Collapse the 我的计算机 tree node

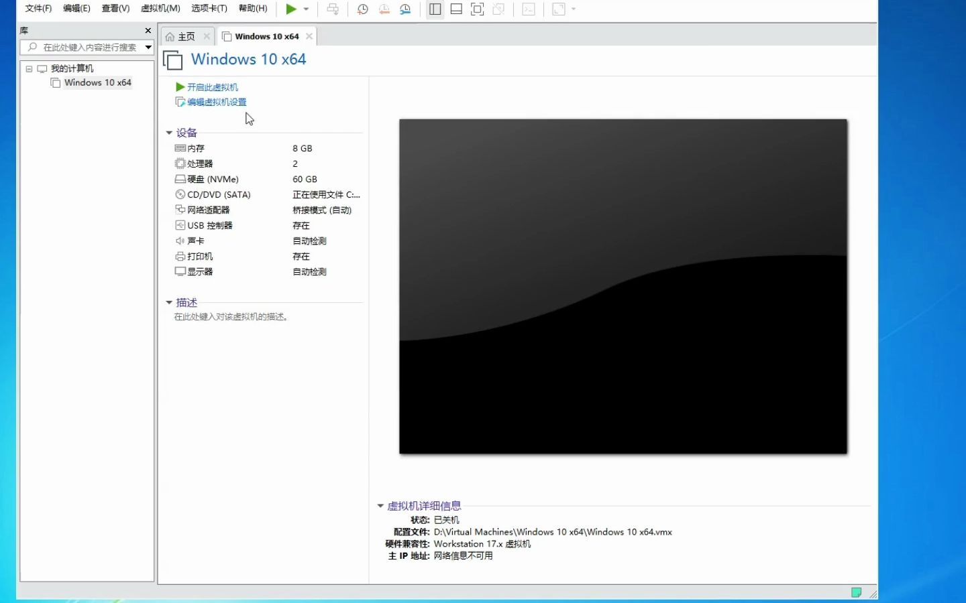tap(29, 69)
